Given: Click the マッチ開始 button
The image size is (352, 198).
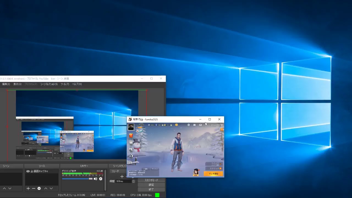Looking at the screenshot, I should point(213,174).
